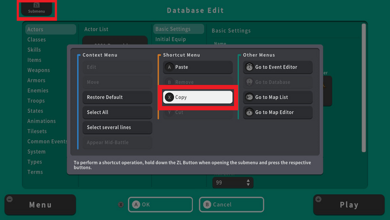Screen dimensions: 390x220
Task: Select Actors in database category list
Action: 50,30
